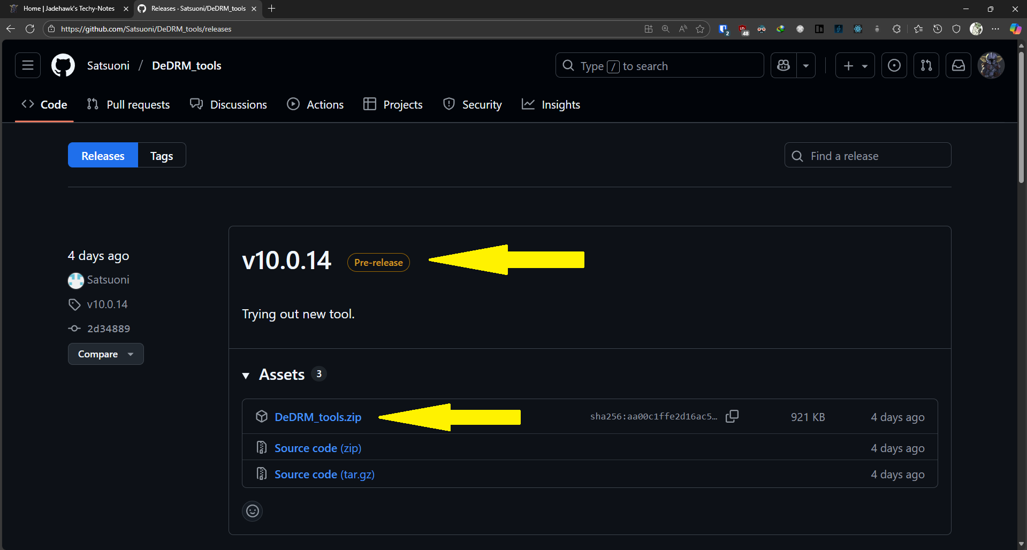Open the Compare dropdown
Viewport: 1027px width, 550px height.
point(105,354)
